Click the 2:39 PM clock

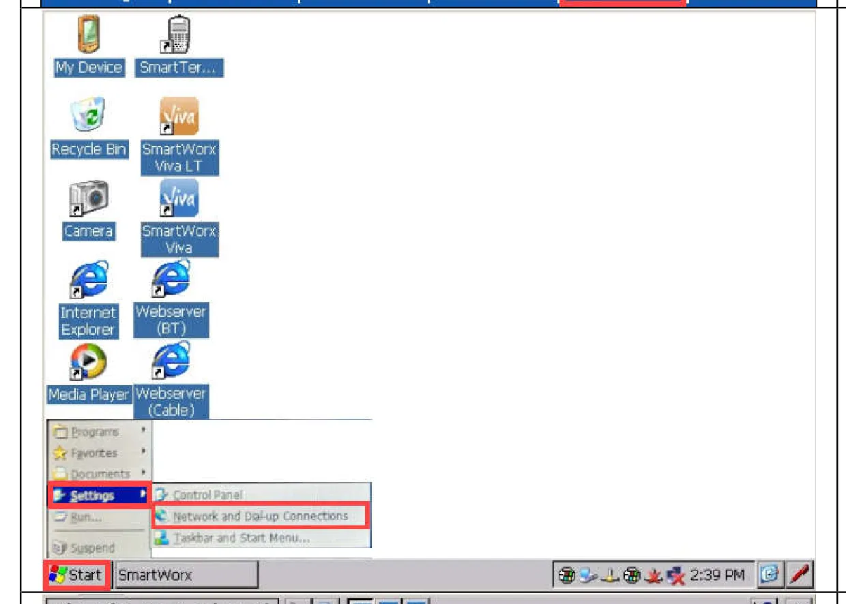(716, 575)
